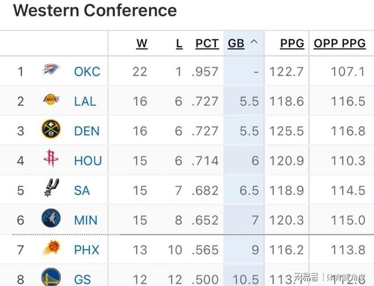Toggle sort direction arrow beside GB
Viewport: 374px width, 286px height.
pos(253,43)
